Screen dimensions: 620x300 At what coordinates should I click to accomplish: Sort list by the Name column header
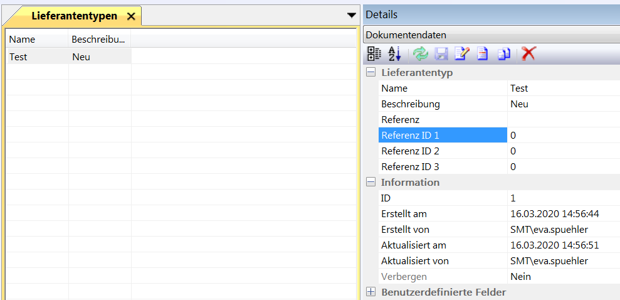(36, 39)
